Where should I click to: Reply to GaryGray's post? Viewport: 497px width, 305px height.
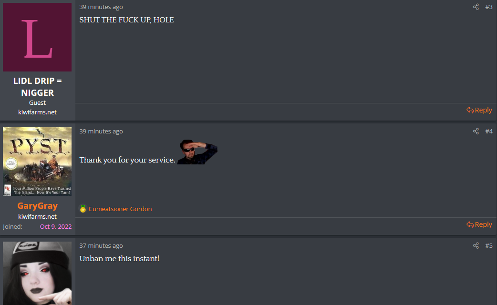[479, 224]
